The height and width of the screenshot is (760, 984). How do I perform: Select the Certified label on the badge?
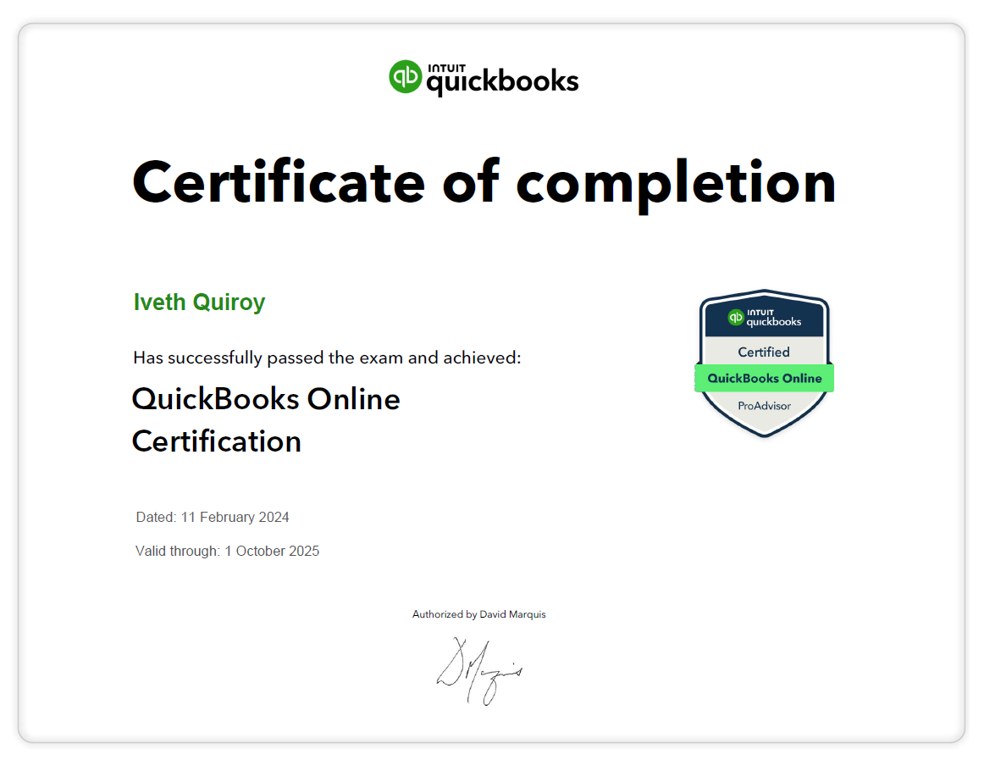tap(763, 352)
